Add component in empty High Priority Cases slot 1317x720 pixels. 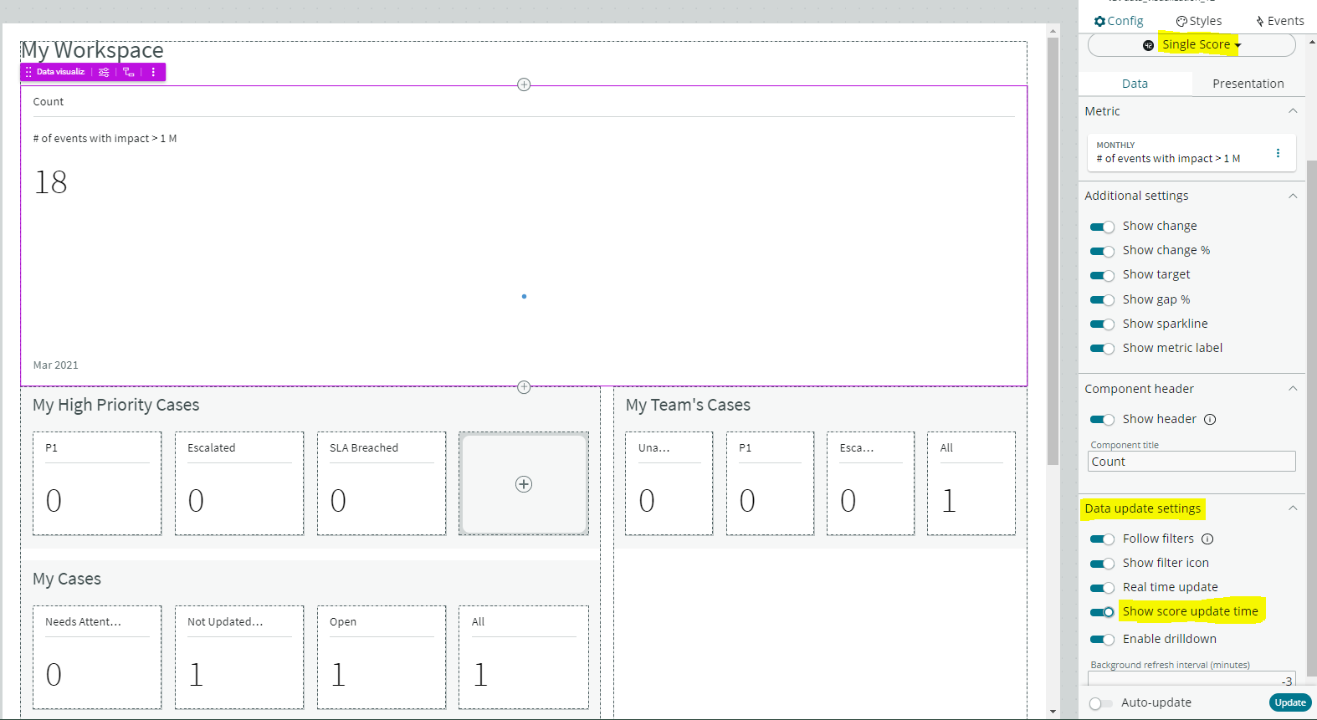pos(524,484)
